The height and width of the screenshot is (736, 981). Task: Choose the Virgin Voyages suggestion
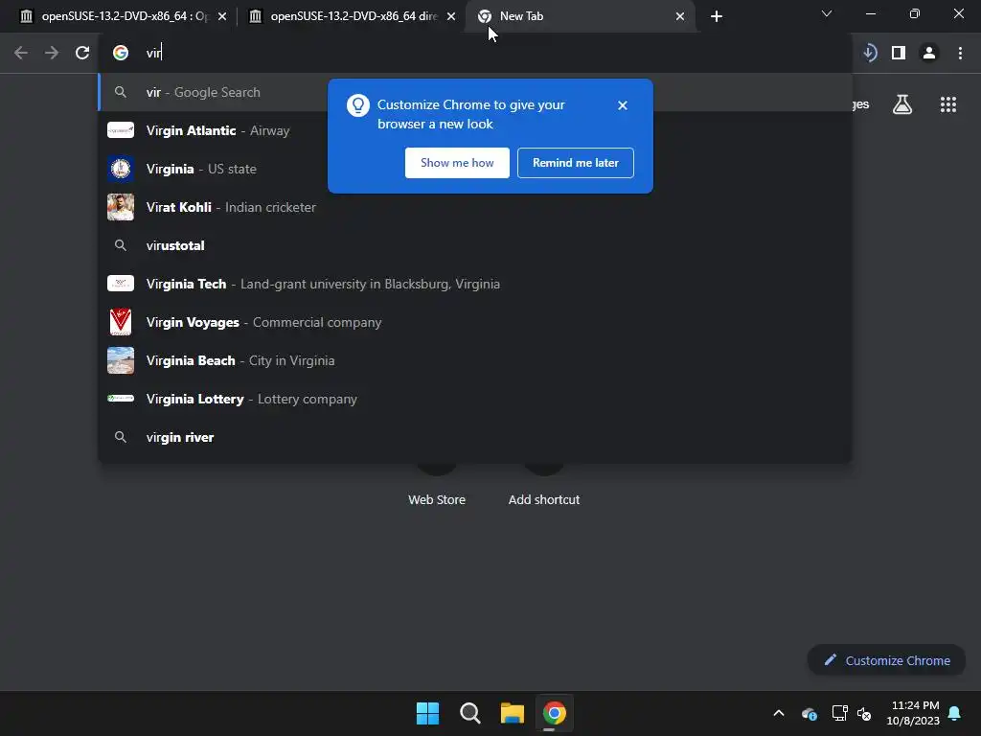tap(475, 322)
